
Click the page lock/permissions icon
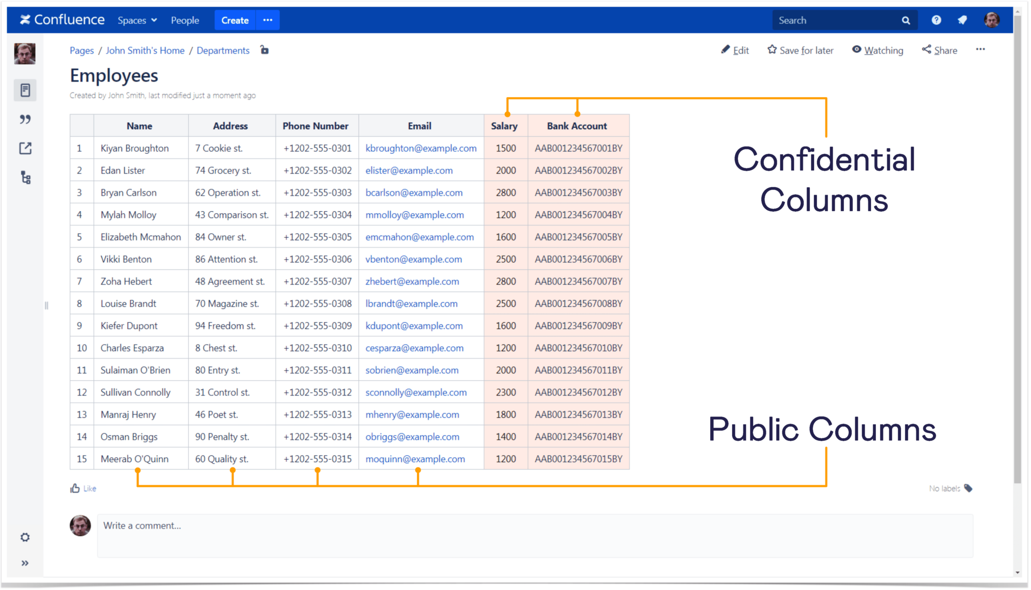click(x=264, y=49)
